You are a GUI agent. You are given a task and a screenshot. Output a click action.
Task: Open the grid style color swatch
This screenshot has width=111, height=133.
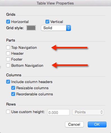31,28
